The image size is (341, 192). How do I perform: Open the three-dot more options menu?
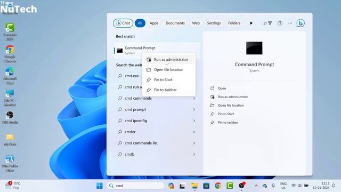pyautogui.click(x=290, y=23)
